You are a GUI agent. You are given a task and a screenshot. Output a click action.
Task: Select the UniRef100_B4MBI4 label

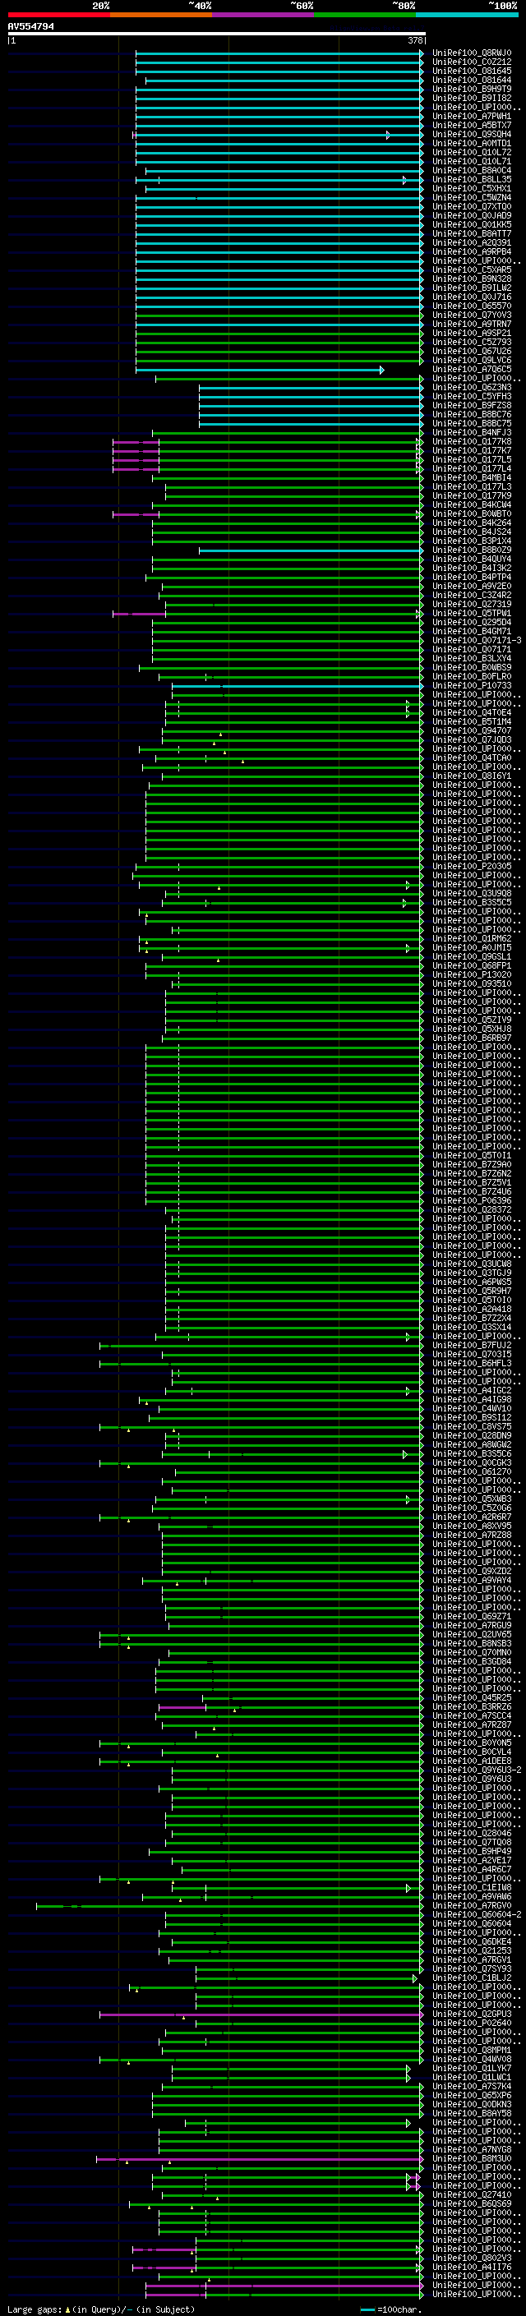pos(471,477)
